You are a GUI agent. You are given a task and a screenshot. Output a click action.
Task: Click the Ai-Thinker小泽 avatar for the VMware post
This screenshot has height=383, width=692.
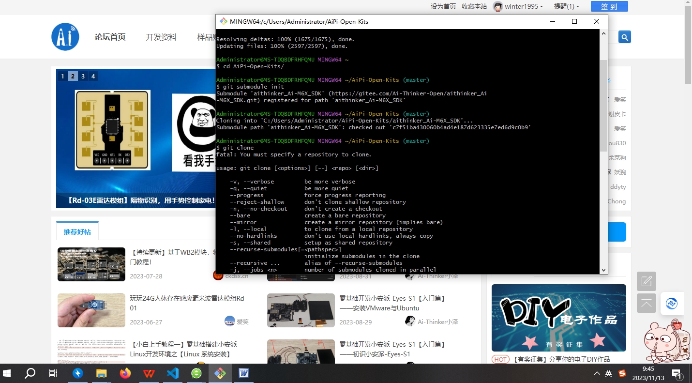click(410, 321)
